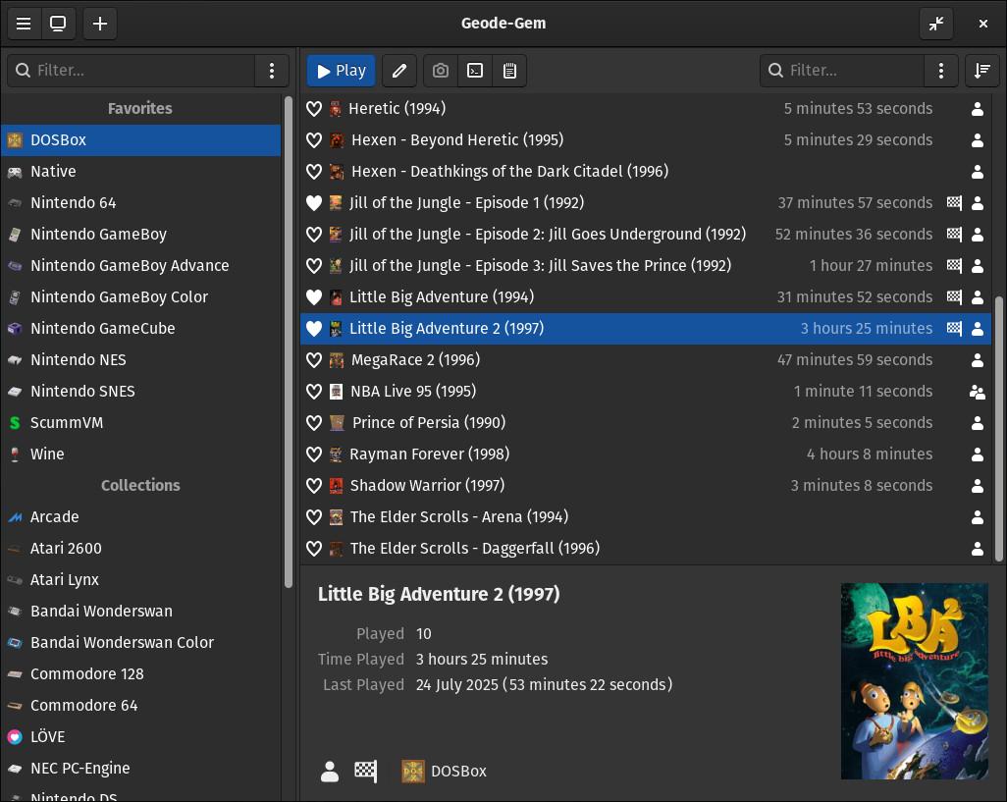Click the game list scrollbar
The height and width of the screenshot is (802, 1007).
998,429
